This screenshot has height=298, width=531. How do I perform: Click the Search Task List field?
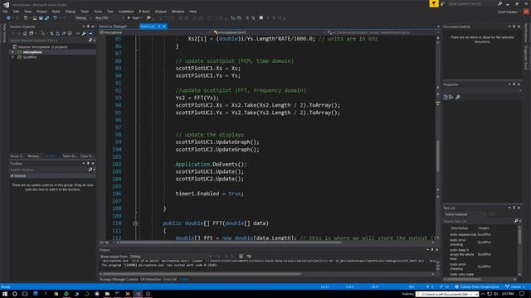pos(480,221)
